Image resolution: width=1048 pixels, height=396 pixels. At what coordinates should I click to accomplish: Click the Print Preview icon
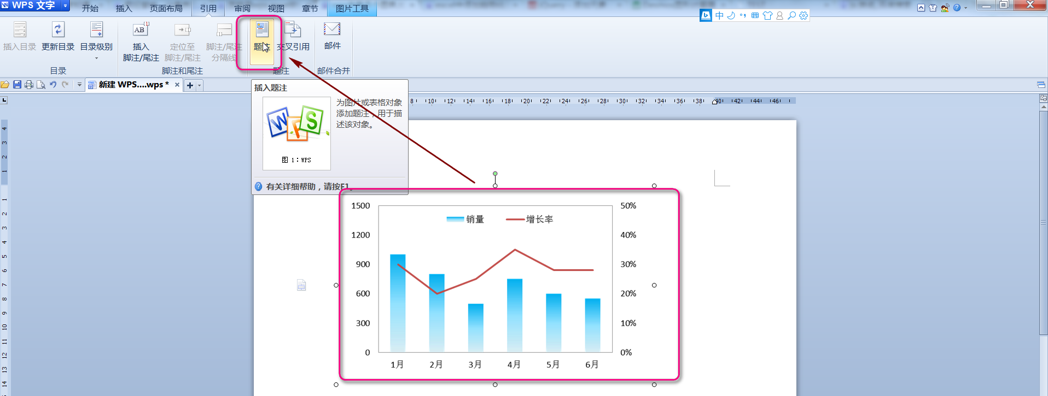coord(41,85)
